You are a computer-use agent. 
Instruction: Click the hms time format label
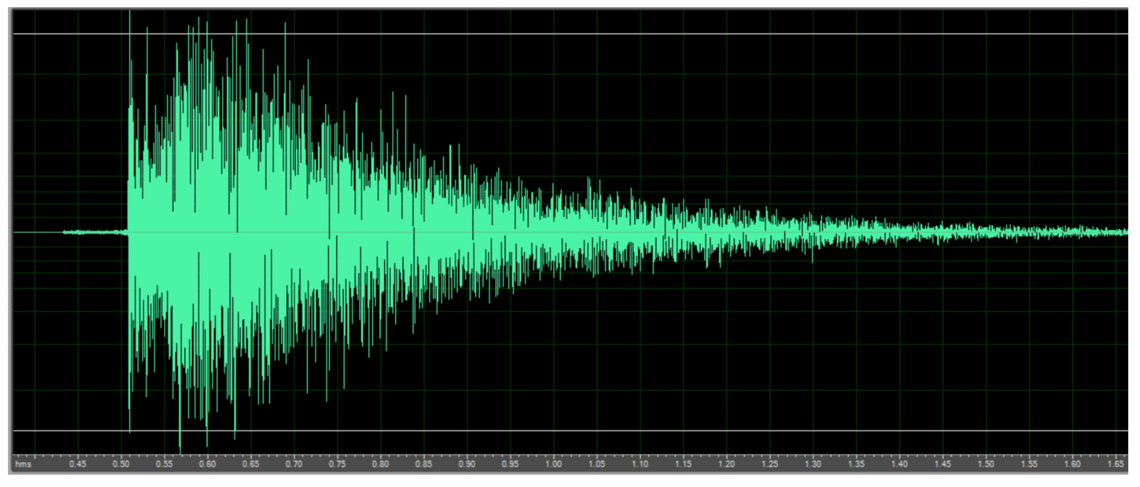point(23,464)
